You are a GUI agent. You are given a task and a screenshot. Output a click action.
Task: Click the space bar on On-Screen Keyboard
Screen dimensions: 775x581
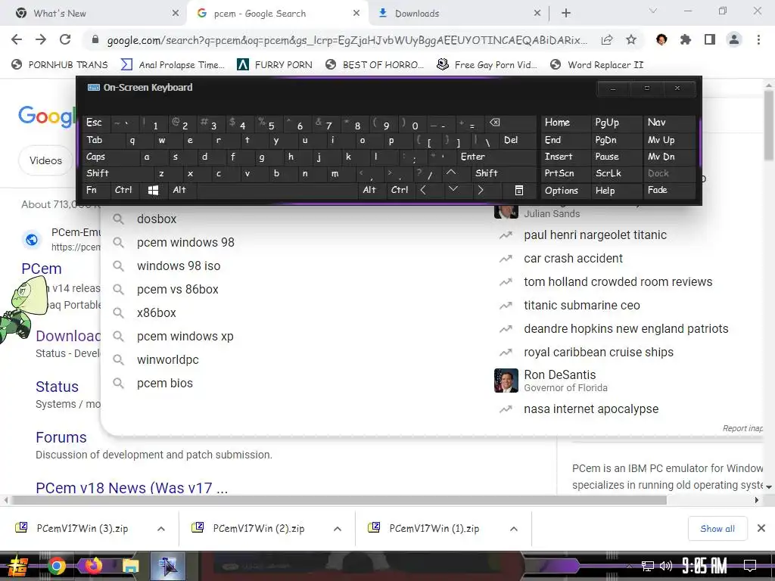point(276,190)
